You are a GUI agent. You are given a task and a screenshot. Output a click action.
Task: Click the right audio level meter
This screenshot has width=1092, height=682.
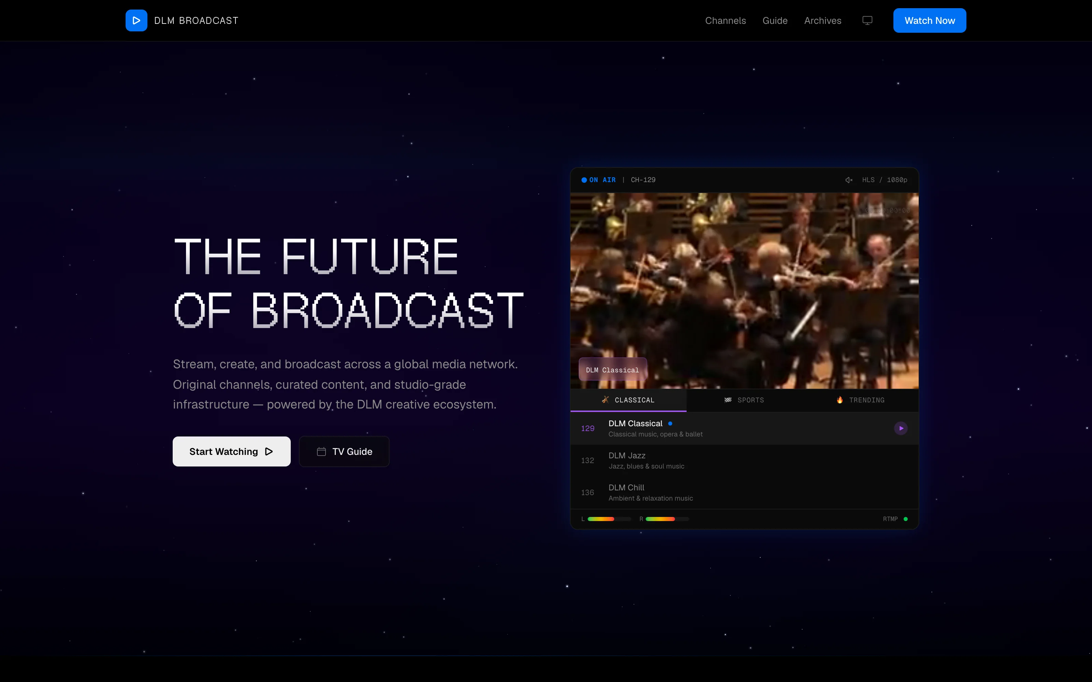point(667,519)
